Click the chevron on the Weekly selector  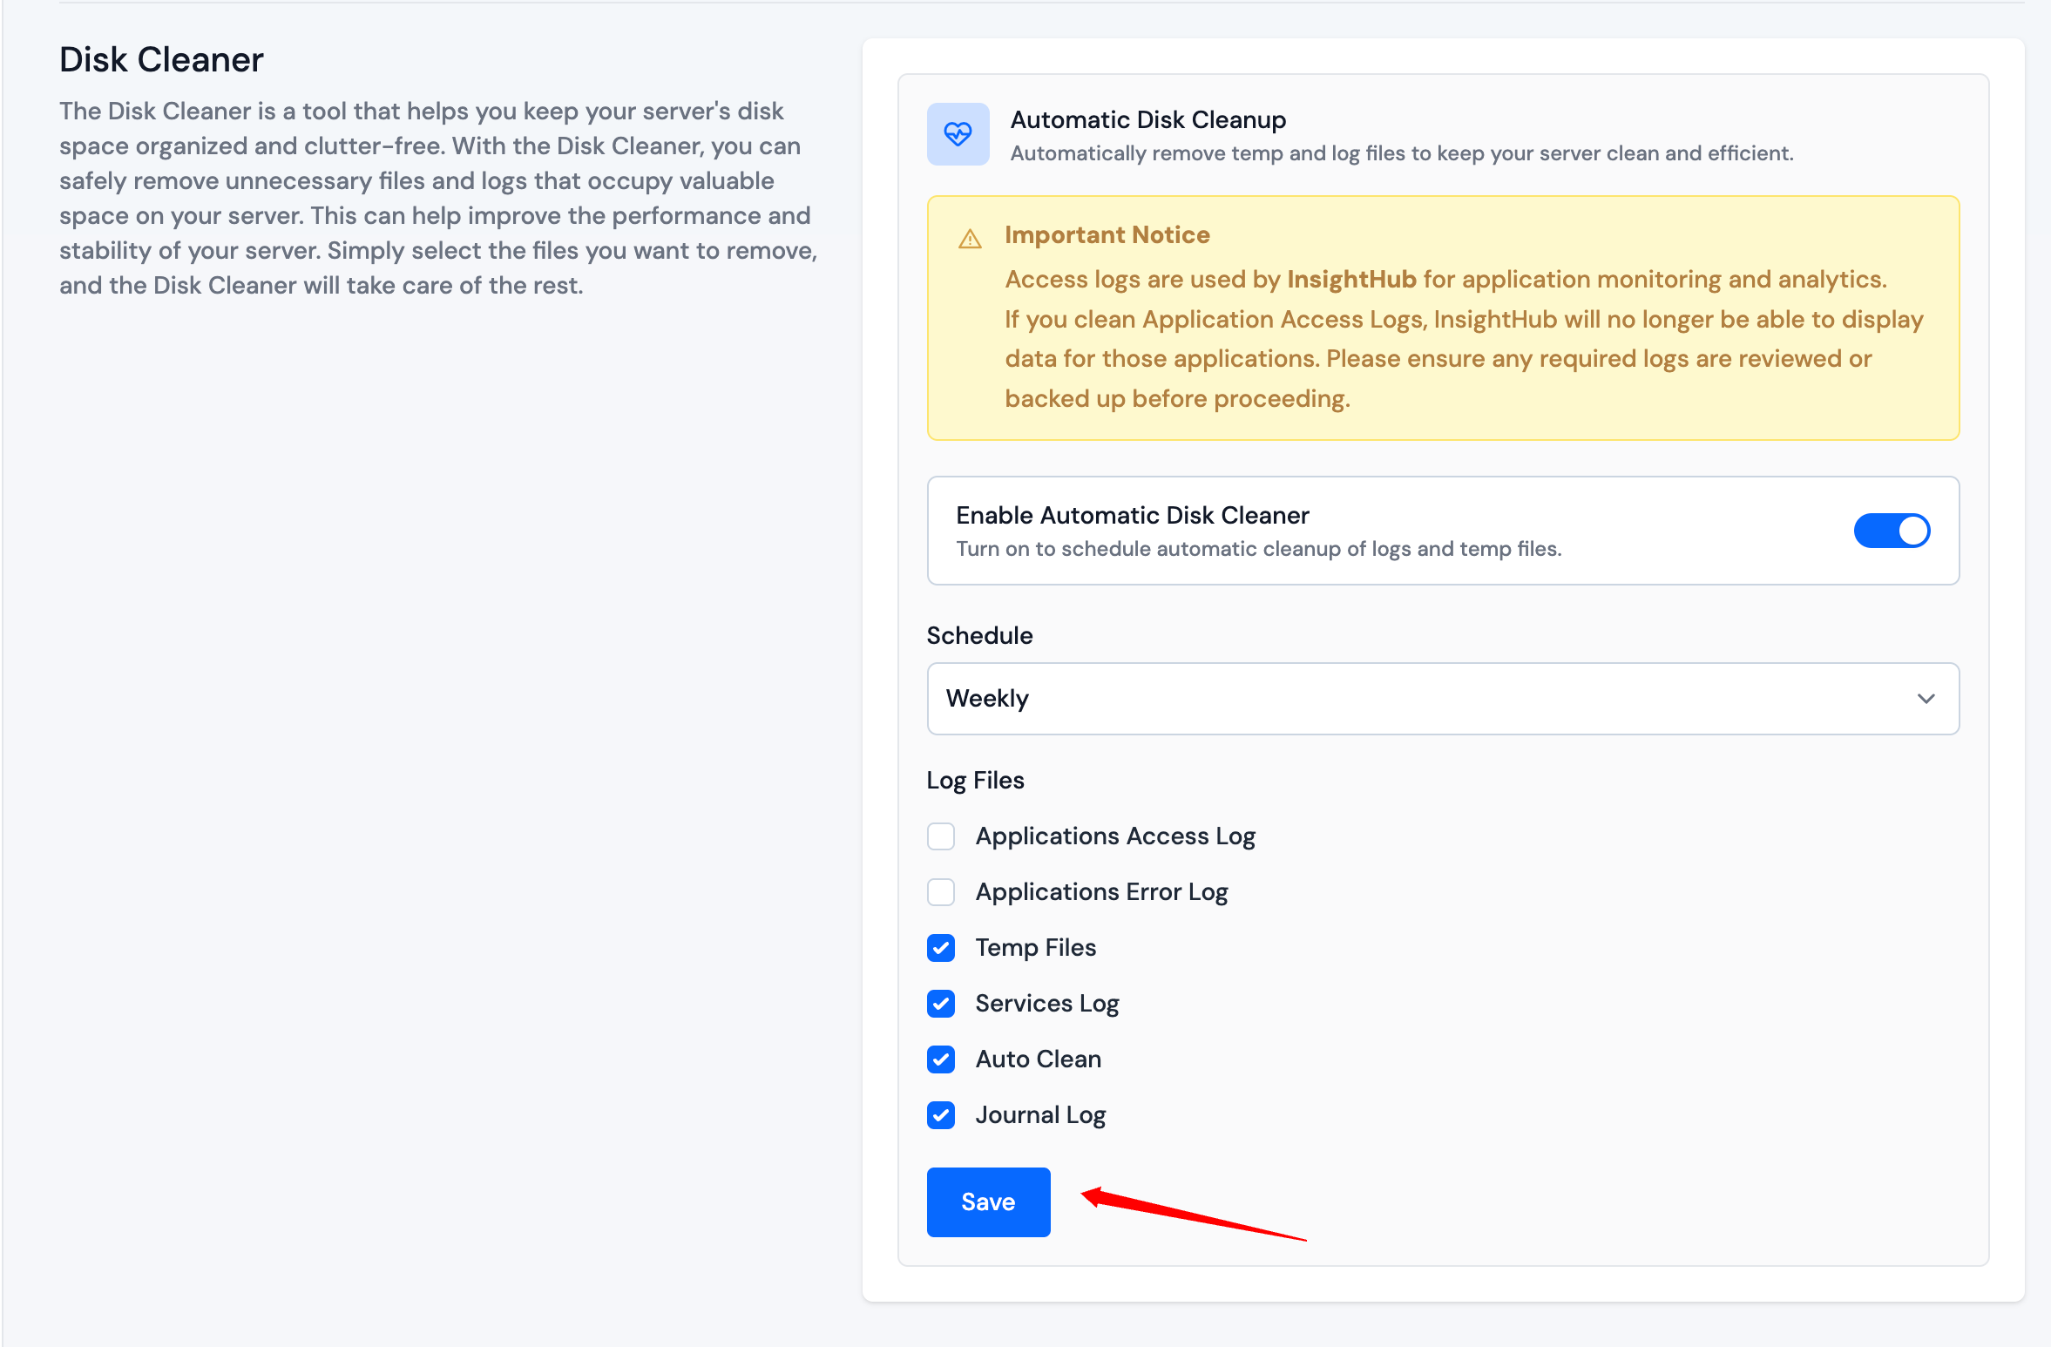(x=1926, y=698)
